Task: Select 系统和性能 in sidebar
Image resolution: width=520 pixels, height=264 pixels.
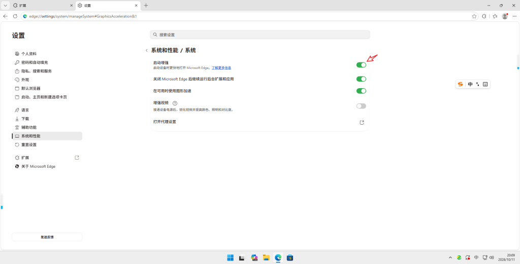Action: pyautogui.click(x=47, y=136)
